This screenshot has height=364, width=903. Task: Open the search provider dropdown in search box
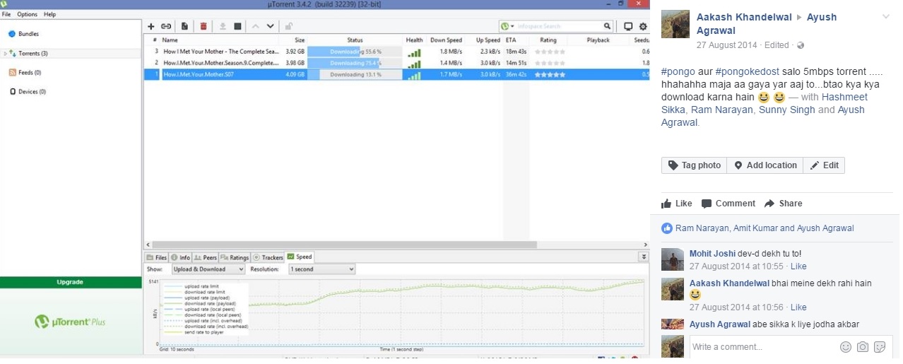(508, 26)
